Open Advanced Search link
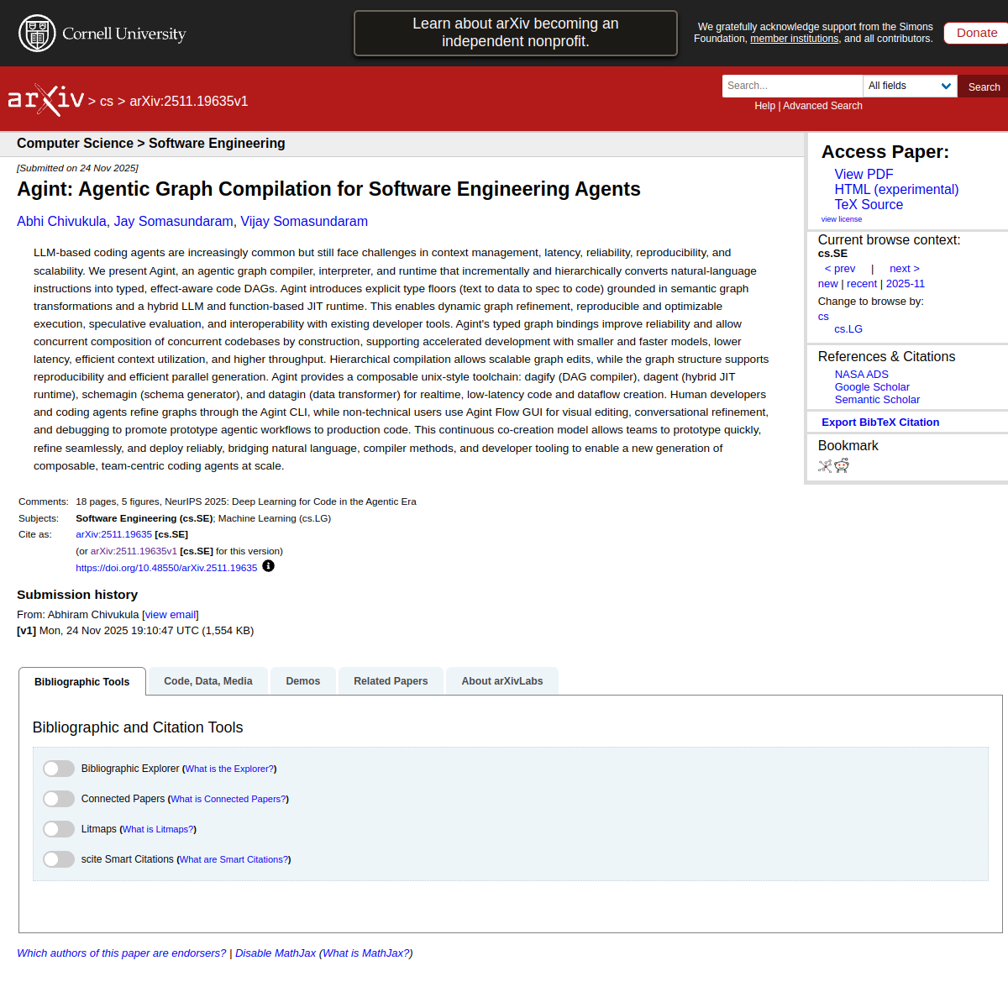Screen dimensions: 1008x1008 click(822, 106)
